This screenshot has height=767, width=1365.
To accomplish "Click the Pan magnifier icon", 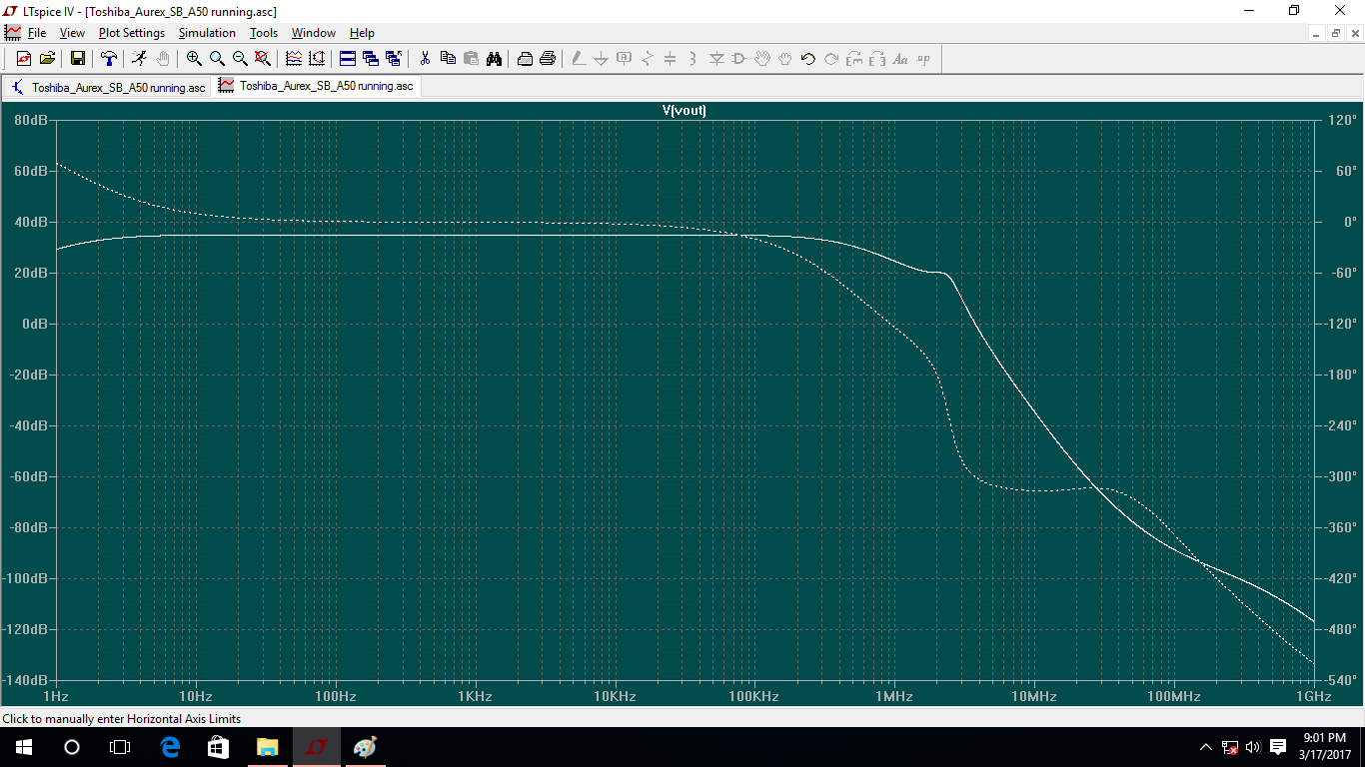I will (217, 59).
